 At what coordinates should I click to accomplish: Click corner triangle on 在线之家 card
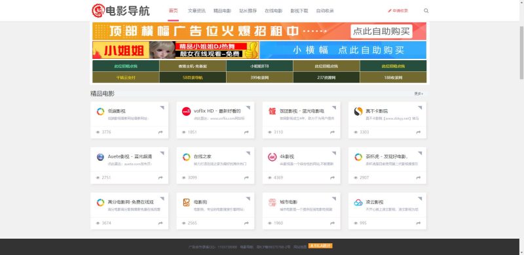click(x=248, y=153)
